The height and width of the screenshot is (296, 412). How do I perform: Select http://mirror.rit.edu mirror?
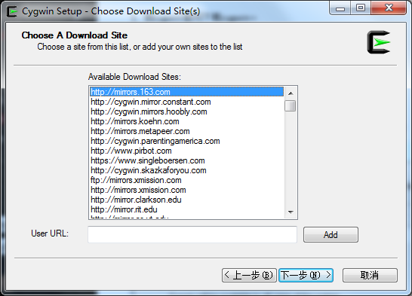186,209
